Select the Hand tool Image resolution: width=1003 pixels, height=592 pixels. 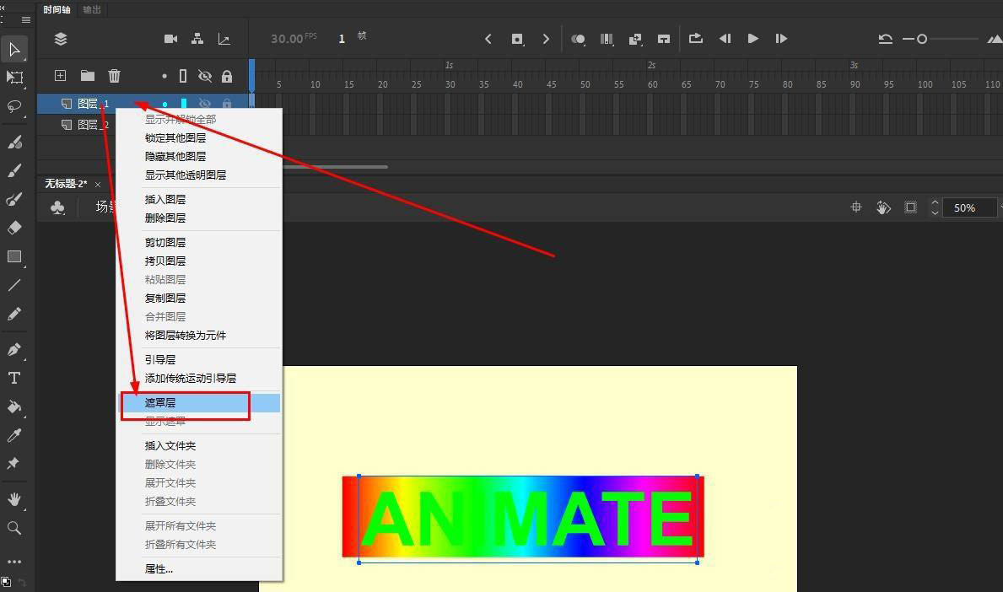(14, 499)
